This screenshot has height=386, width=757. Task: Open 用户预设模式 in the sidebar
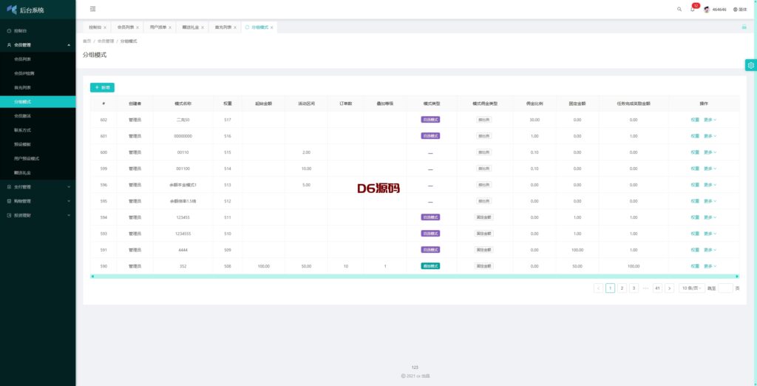[38, 158]
